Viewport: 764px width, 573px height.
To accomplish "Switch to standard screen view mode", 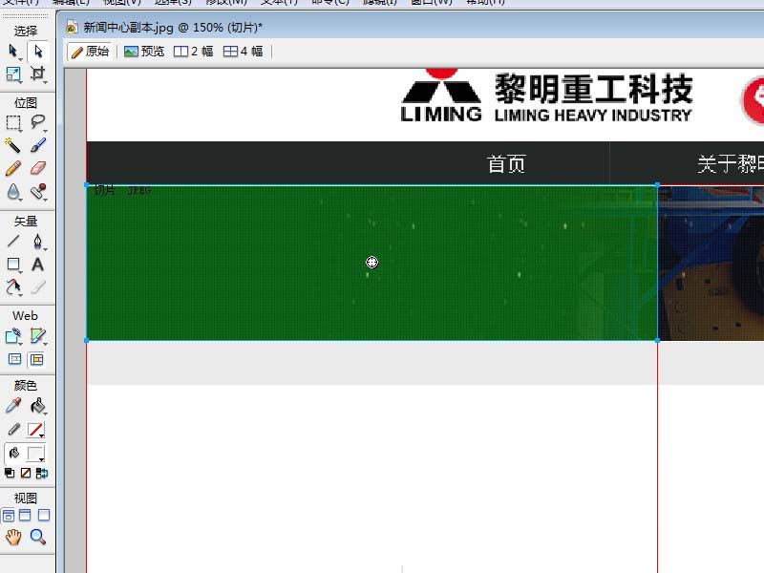I will 9,516.
